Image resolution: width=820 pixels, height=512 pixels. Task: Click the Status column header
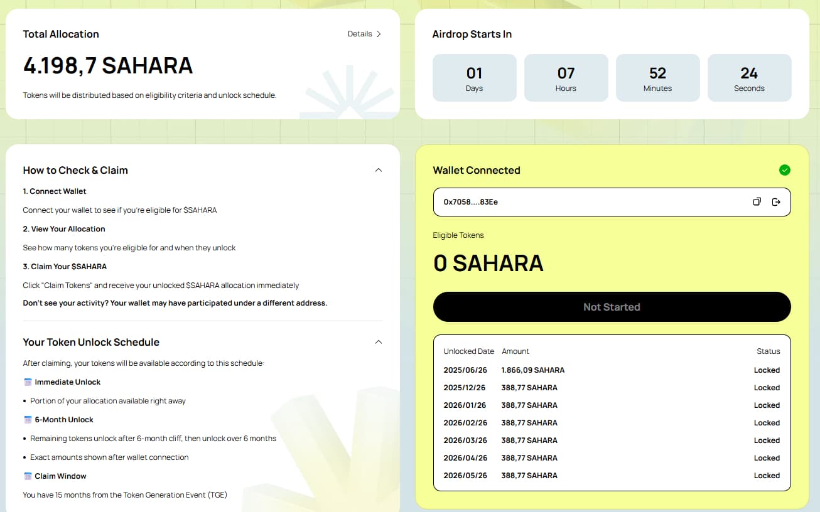(x=768, y=351)
